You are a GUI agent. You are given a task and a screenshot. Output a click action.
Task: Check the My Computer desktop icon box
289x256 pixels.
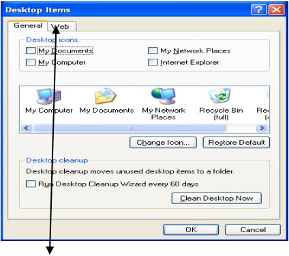click(x=31, y=62)
